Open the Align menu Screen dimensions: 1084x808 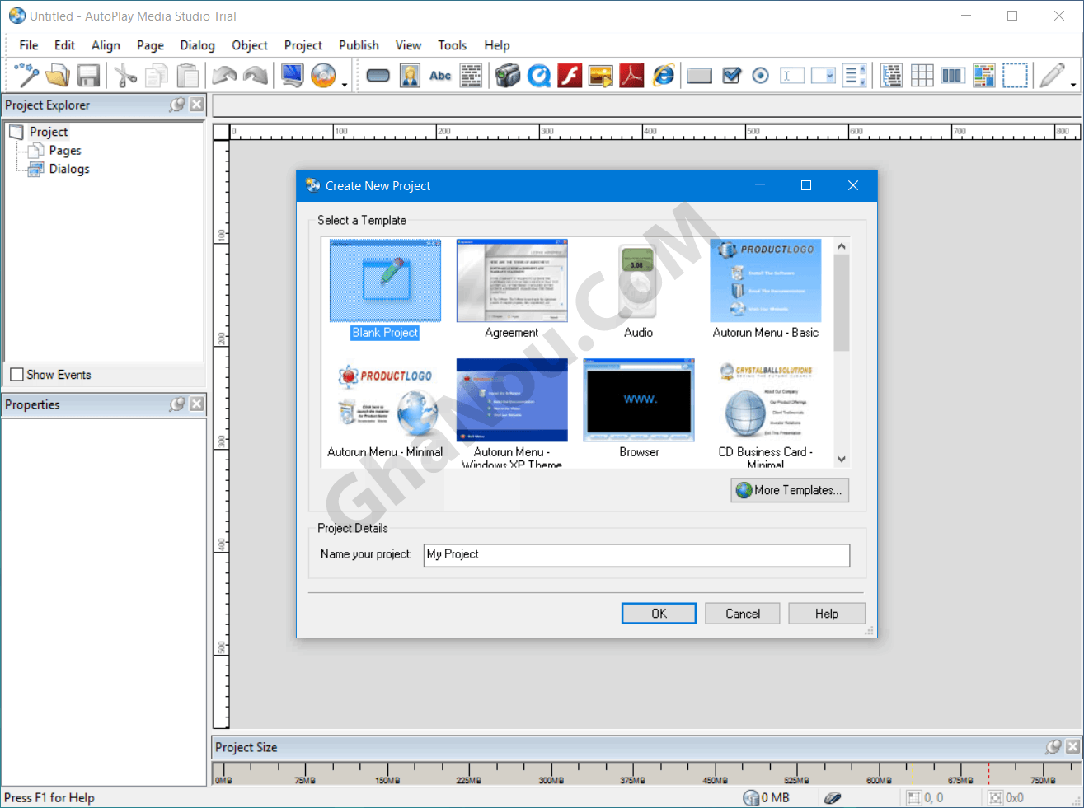(x=106, y=45)
